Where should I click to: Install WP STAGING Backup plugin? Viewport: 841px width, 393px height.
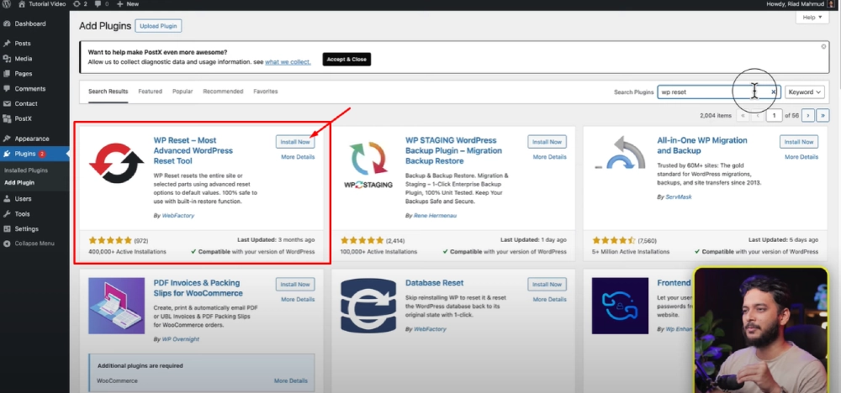tap(547, 142)
